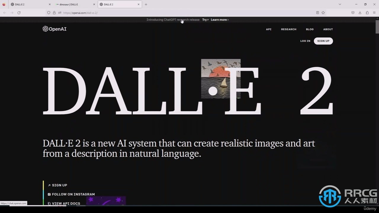Close the dinosaur | DALL·E tab
The width and height of the screenshot is (379, 213).
pyautogui.click(x=94, y=4)
